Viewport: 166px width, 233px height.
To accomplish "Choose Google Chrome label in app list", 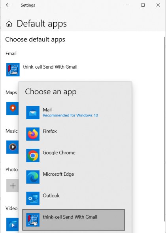I will (x=59, y=153).
